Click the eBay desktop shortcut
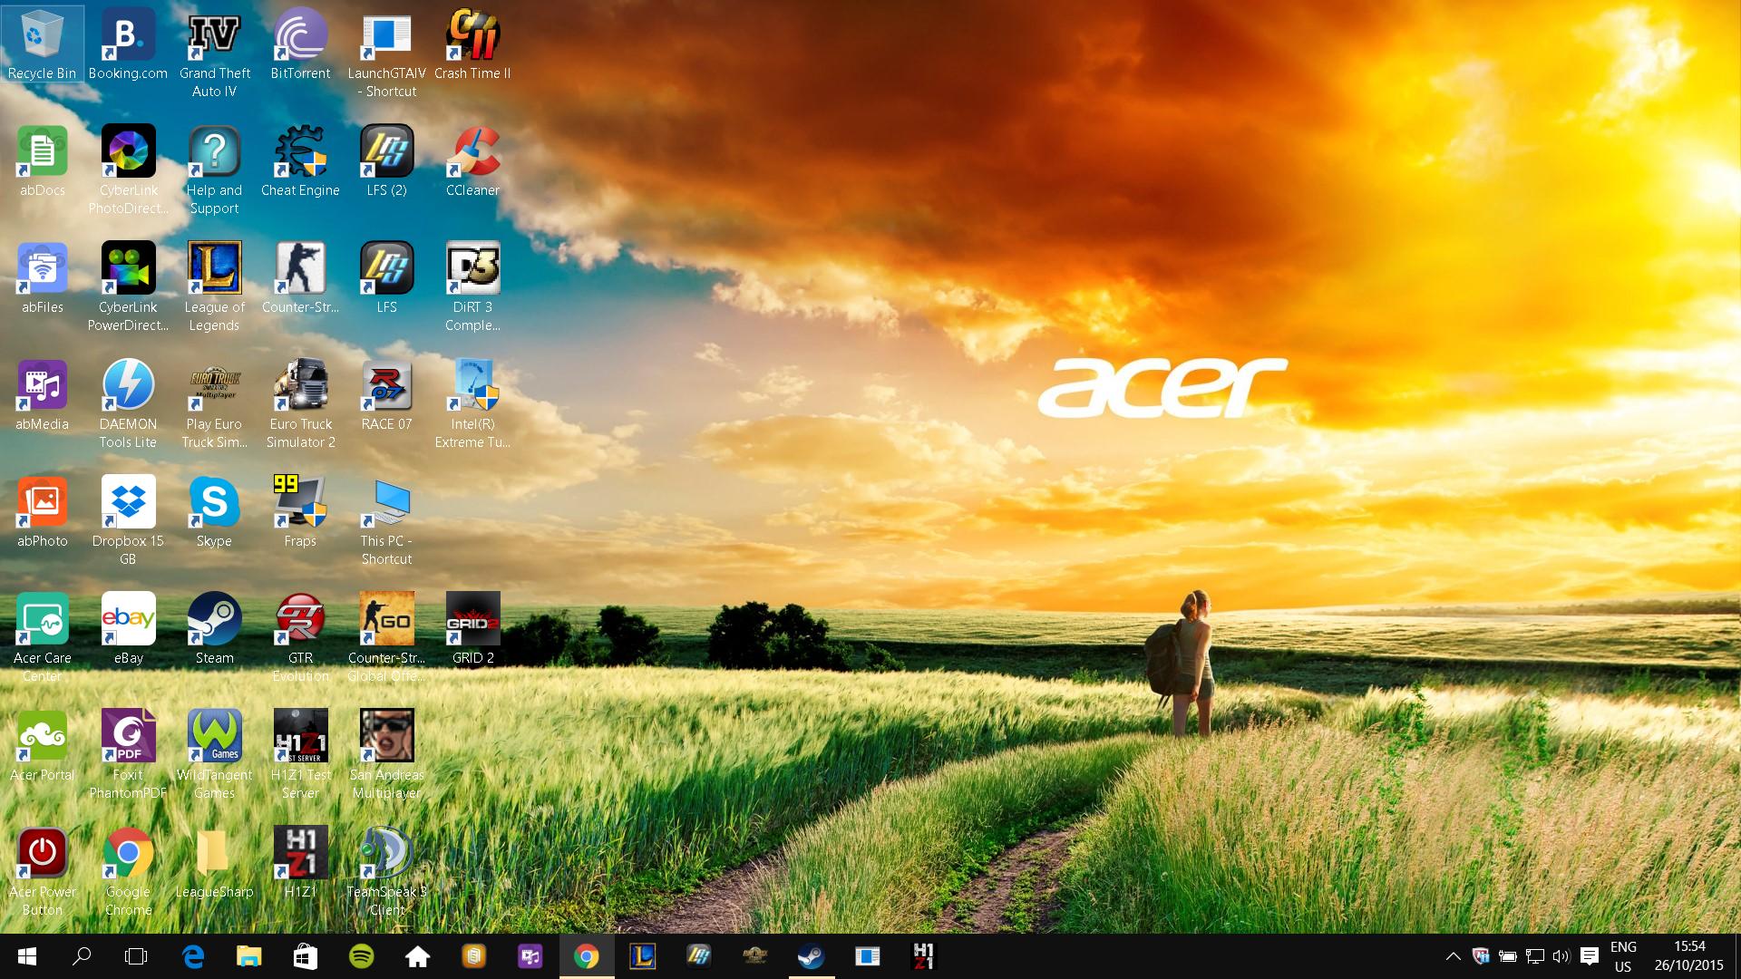Viewport: 1741px width, 979px height. [128, 629]
